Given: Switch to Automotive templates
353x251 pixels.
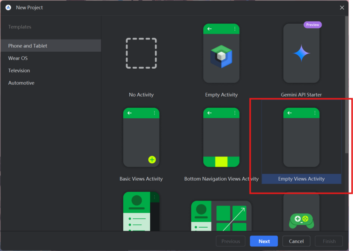Looking at the screenshot, I should (x=51, y=83).
